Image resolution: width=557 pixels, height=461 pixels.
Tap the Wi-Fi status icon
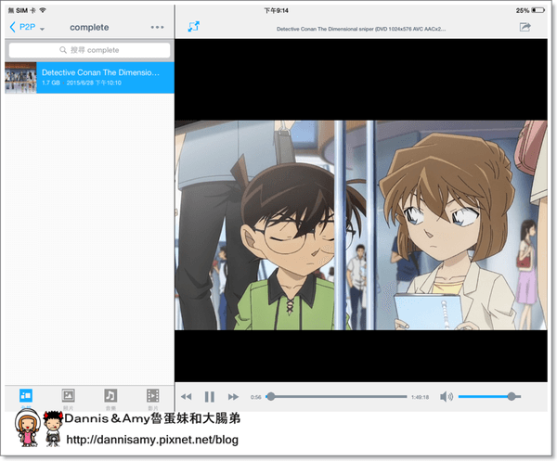(x=43, y=10)
